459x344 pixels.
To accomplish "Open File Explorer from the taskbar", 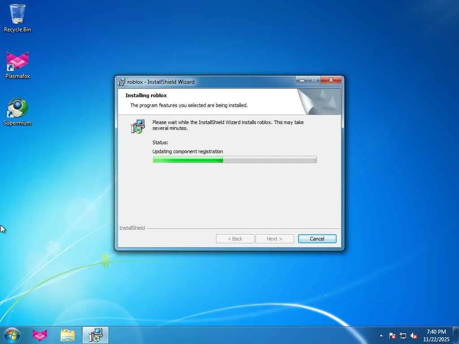I will pos(68,335).
